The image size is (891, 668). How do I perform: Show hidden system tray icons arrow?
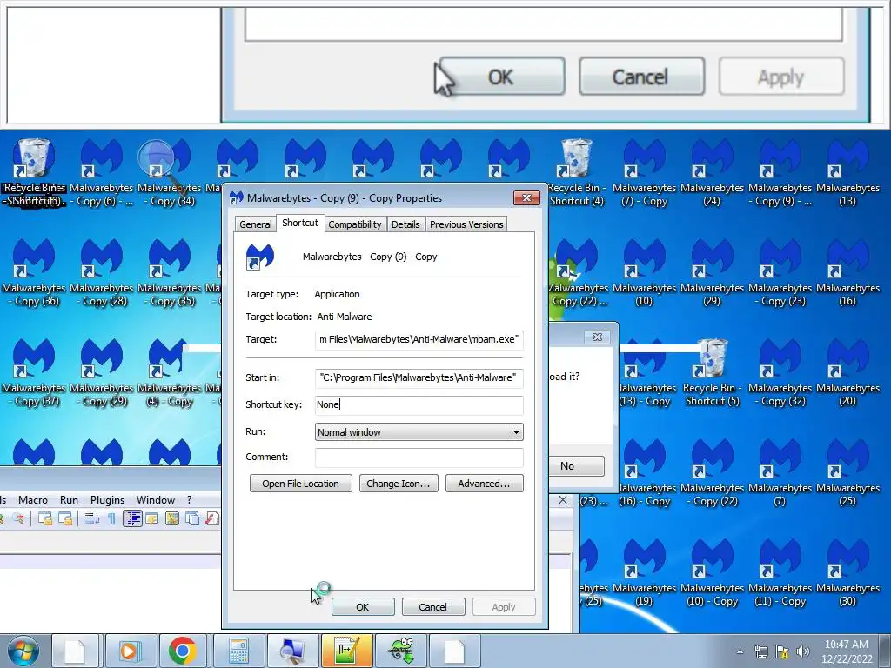tap(740, 651)
